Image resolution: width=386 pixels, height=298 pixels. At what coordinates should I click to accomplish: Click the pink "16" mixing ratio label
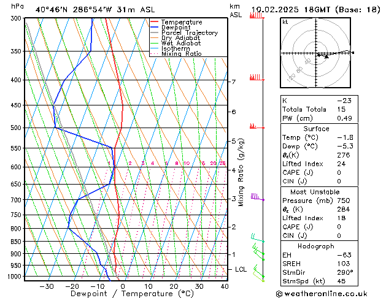(x=202, y=163)
